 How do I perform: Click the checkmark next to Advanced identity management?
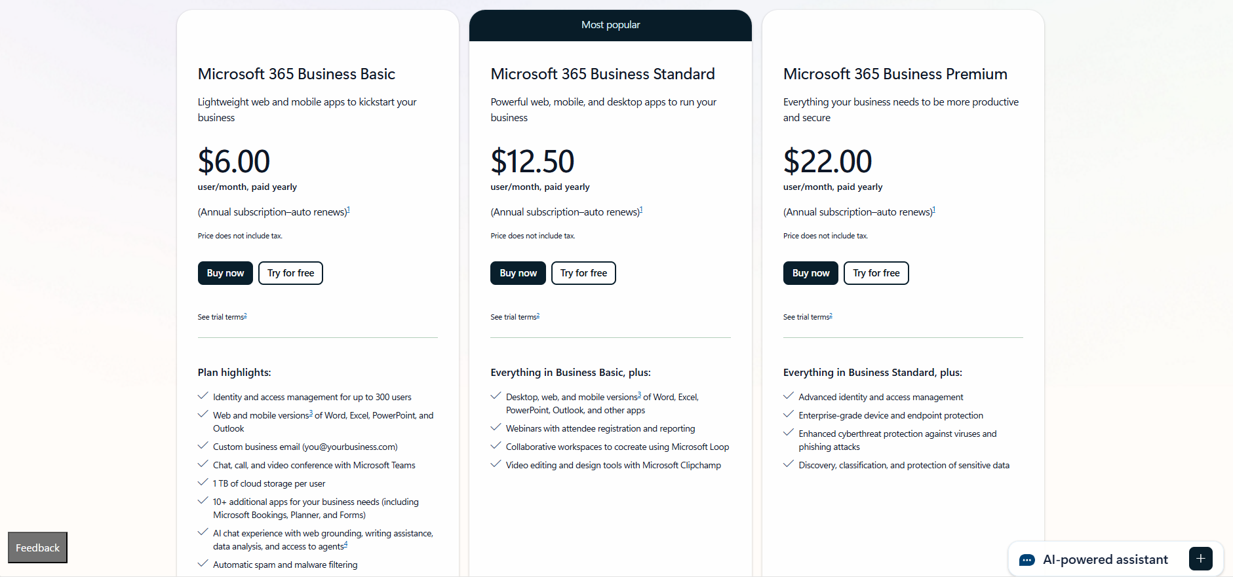pos(787,396)
